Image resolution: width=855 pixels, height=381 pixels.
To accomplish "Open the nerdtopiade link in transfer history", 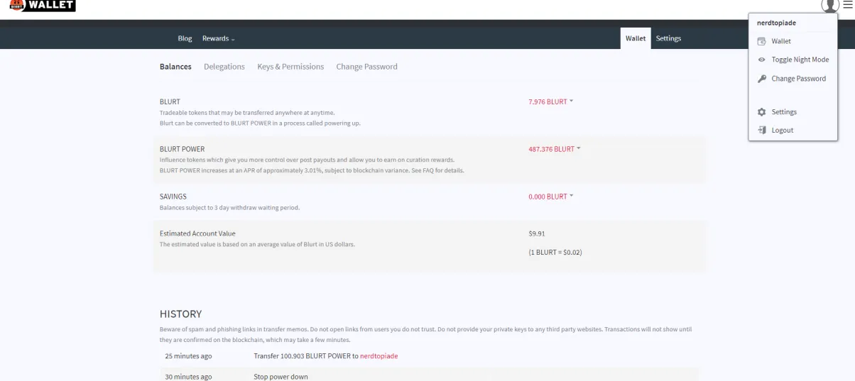I will click(379, 356).
